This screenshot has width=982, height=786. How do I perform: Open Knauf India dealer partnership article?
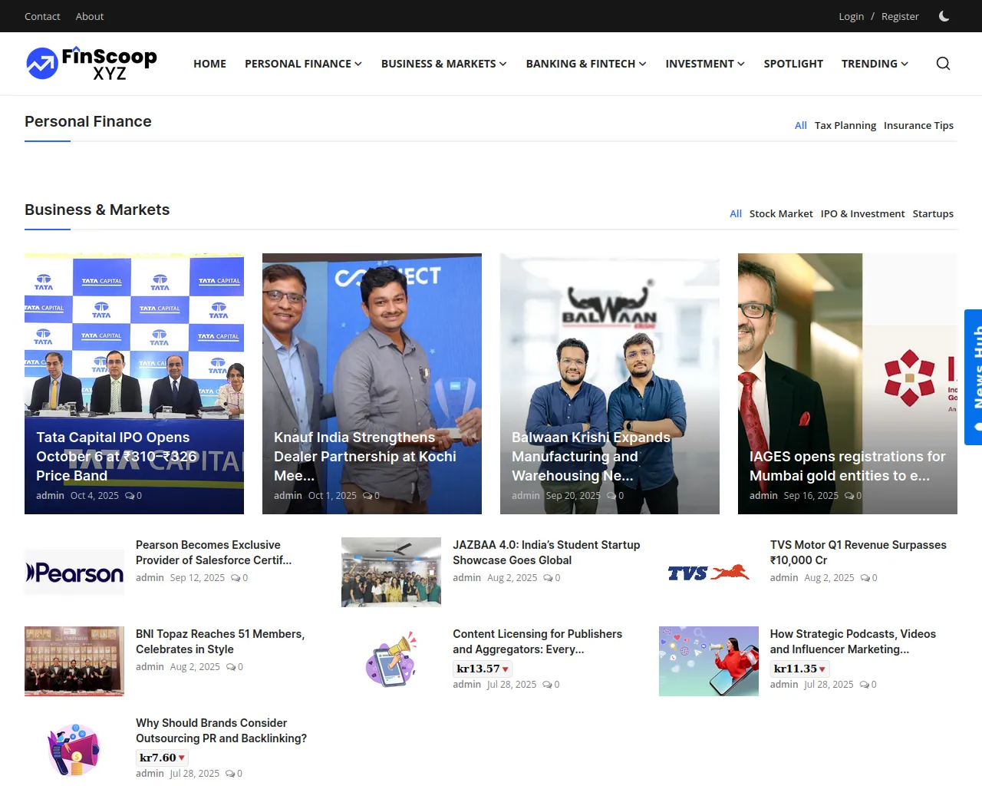coord(365,457)
